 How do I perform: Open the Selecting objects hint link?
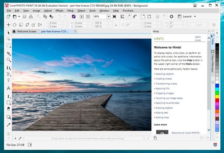click(x=165, y=74)
